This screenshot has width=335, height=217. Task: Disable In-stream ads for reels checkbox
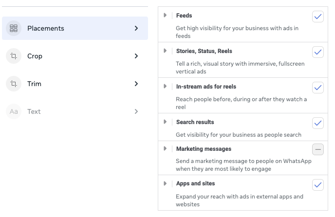click(x=318, y=88)
